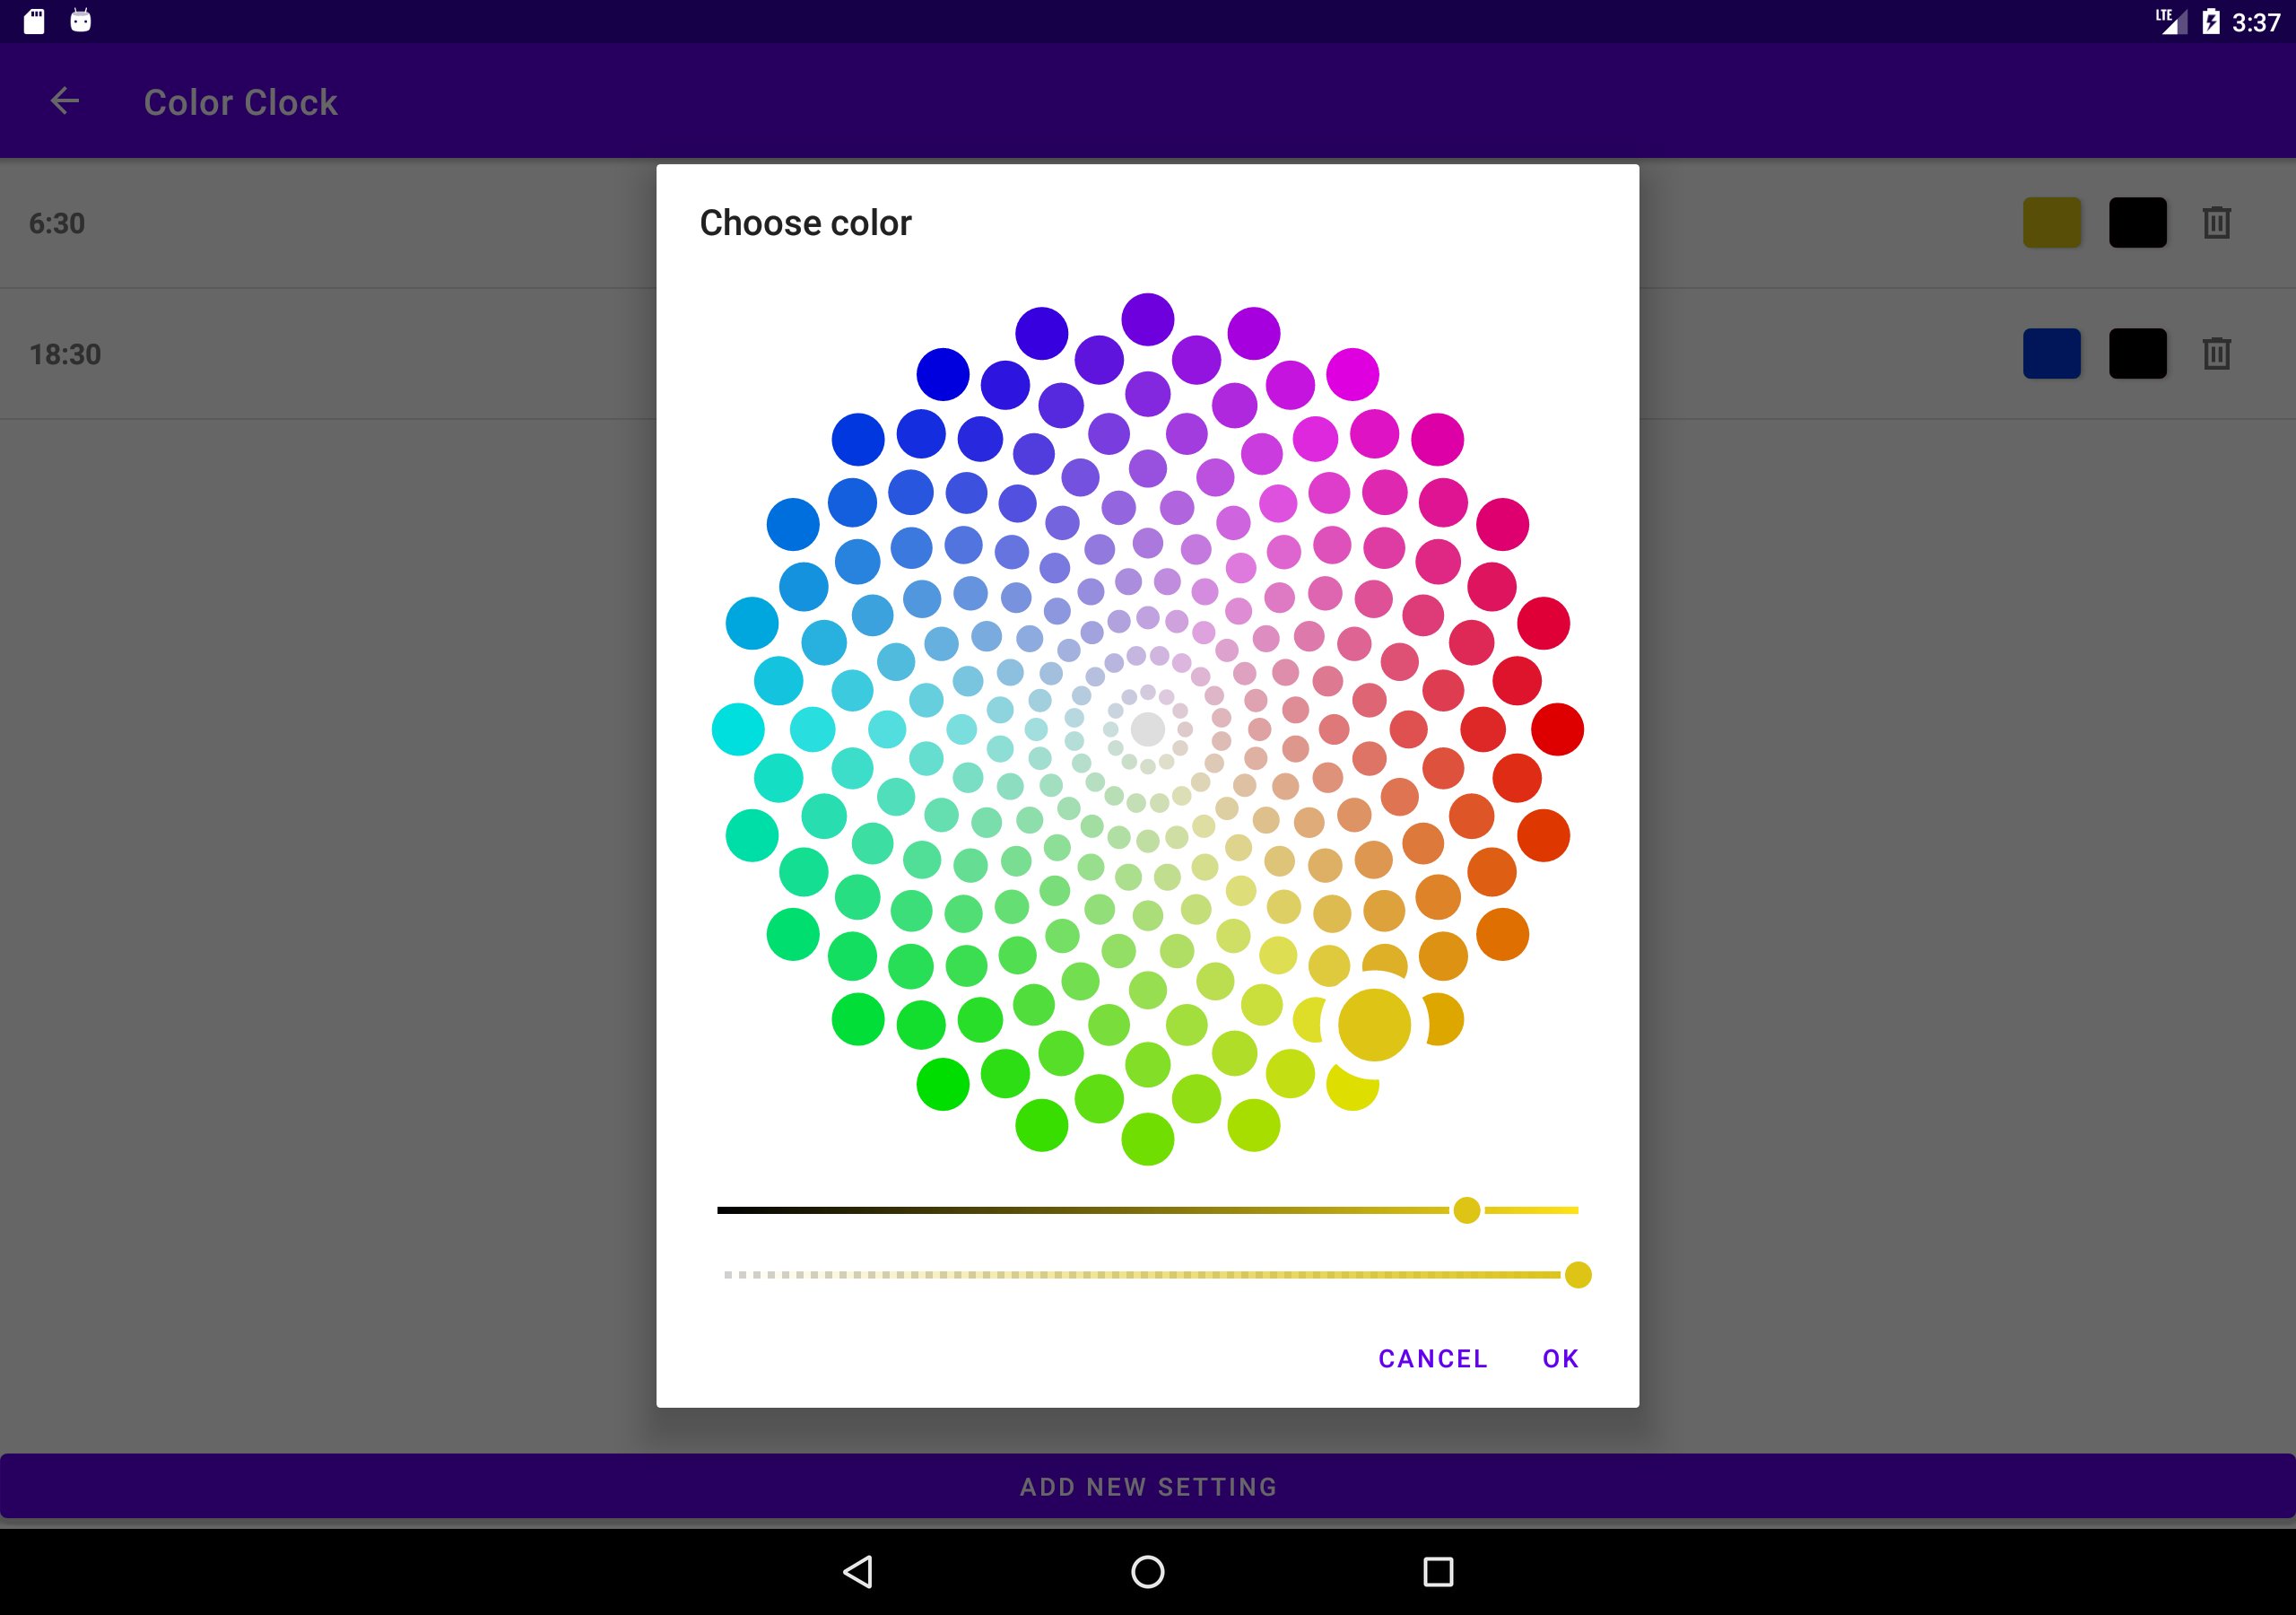Tap the back arrow in the app bar
The height and width of the screenshot is (1615, 2296).
[65, 101]
